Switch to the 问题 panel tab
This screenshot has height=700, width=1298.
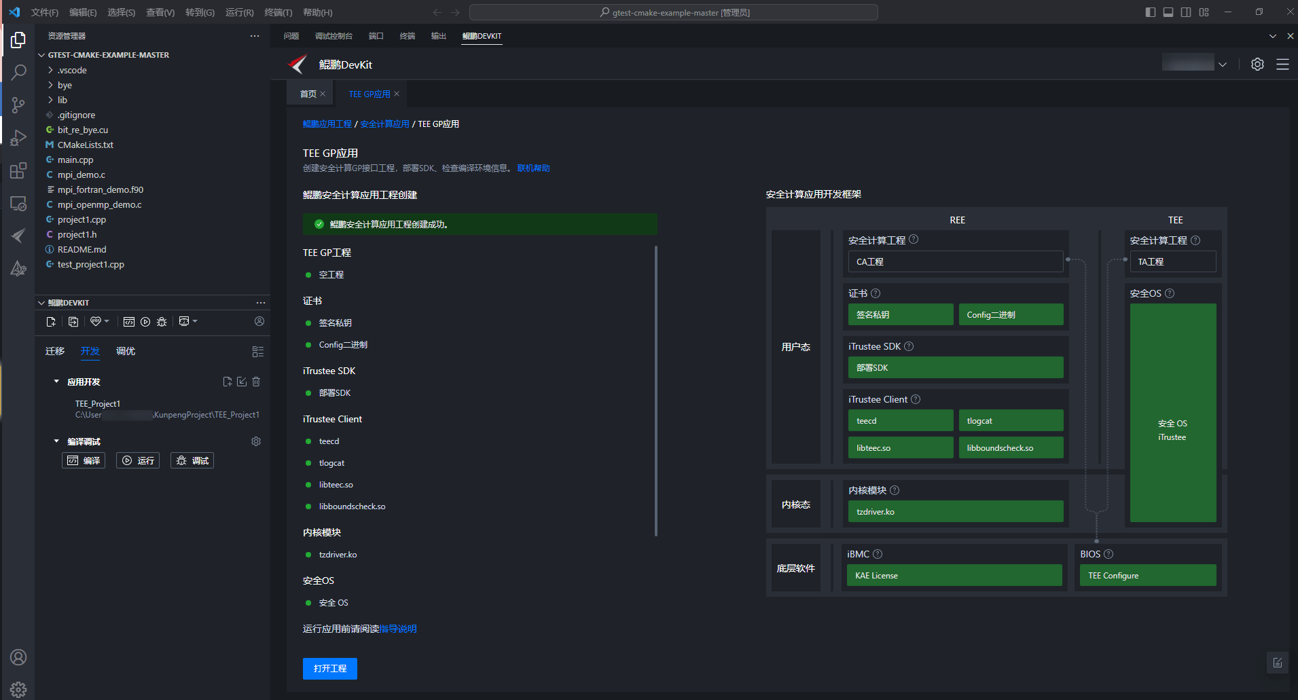coord(291,36)
